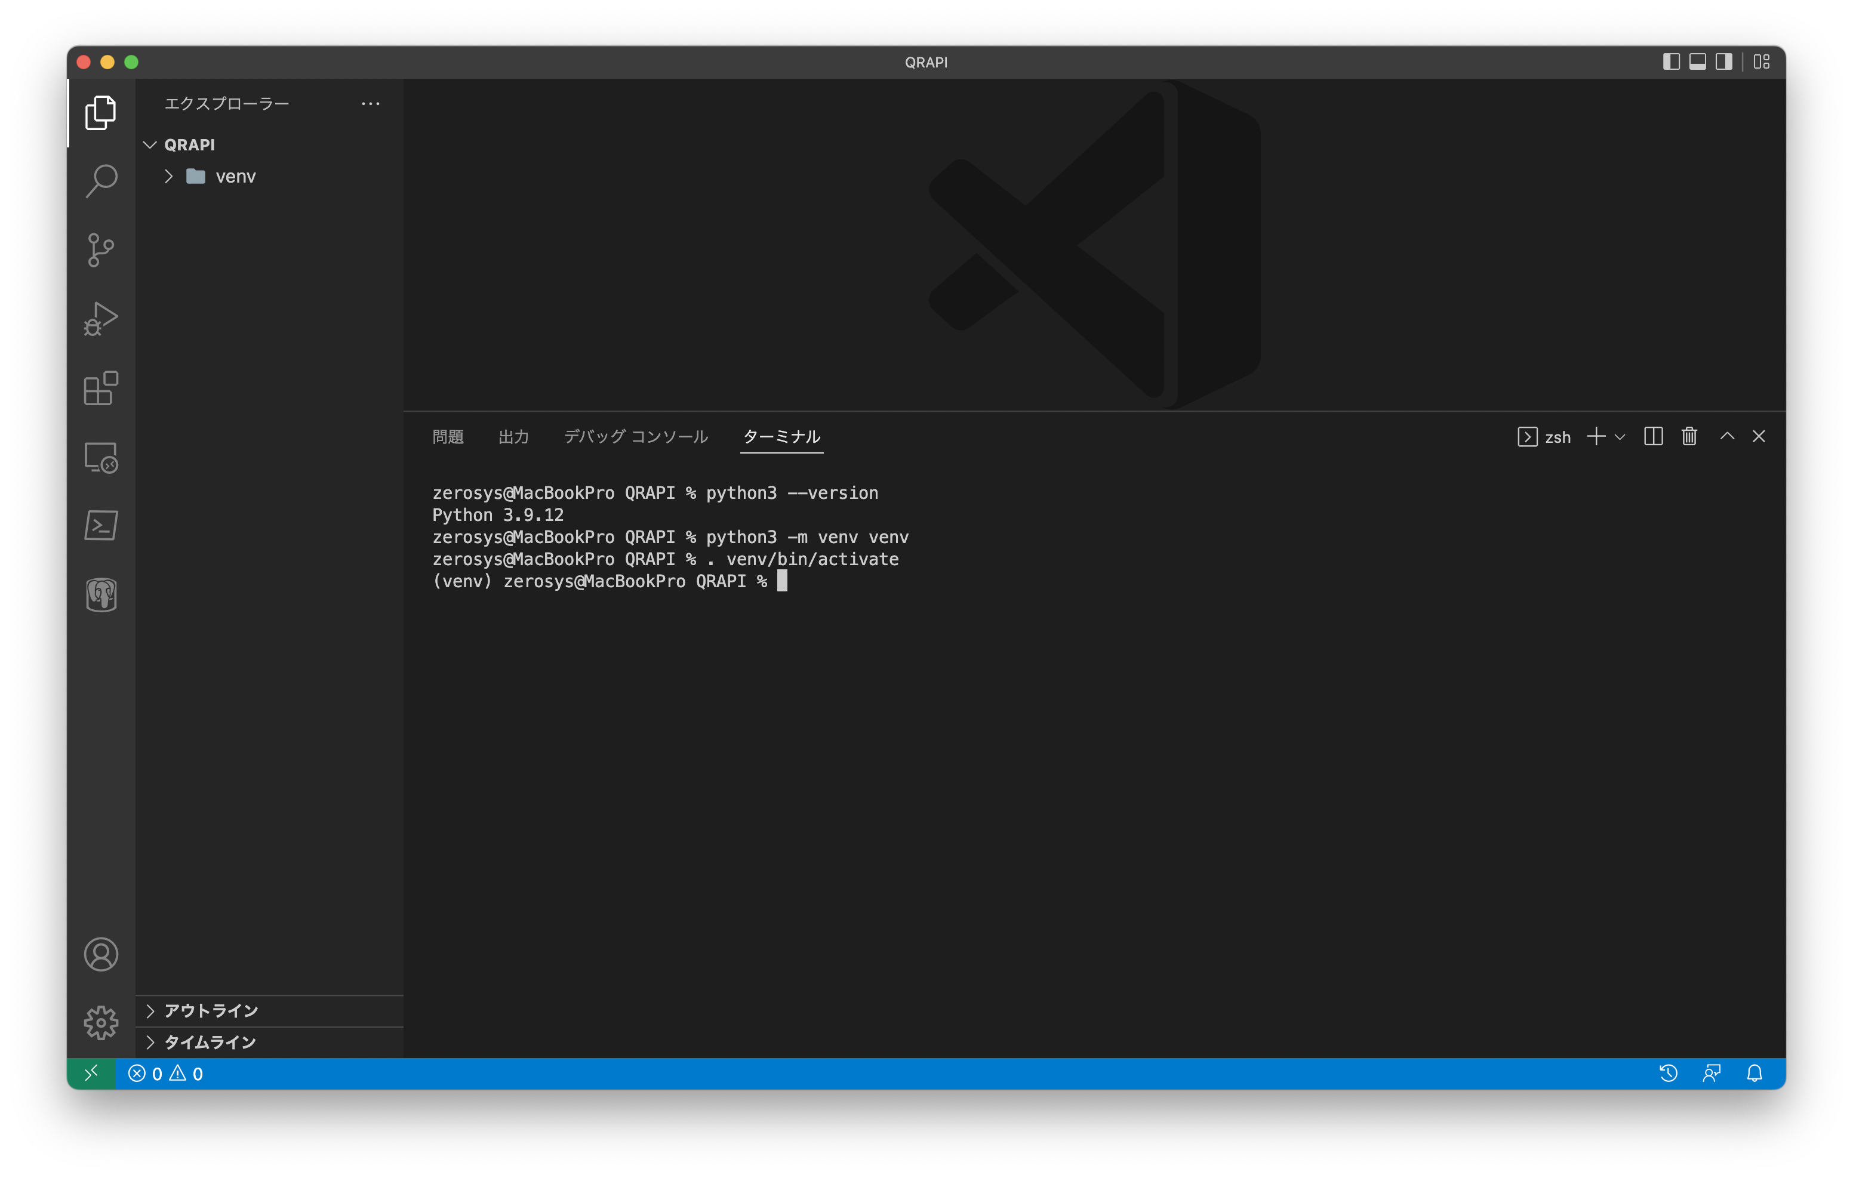This screenshot has width=1853, height=1178.
Task: Toggle bottom panel from title bar
Action: click(x=1698, y=61)
